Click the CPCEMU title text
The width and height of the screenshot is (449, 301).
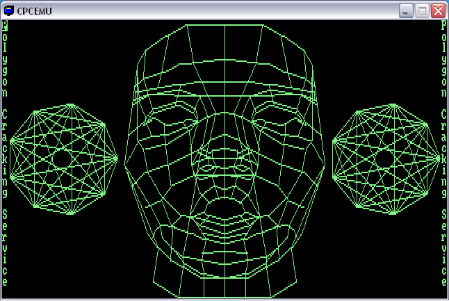click(x=34, y=11)
